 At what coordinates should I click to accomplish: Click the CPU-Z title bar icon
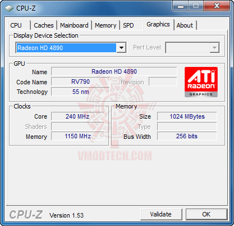tap(9, 8)
